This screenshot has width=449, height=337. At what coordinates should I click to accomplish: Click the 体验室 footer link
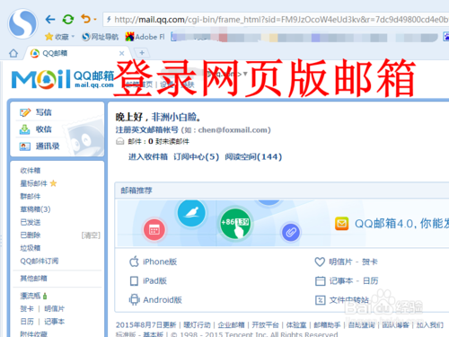[x=296, y=325]
